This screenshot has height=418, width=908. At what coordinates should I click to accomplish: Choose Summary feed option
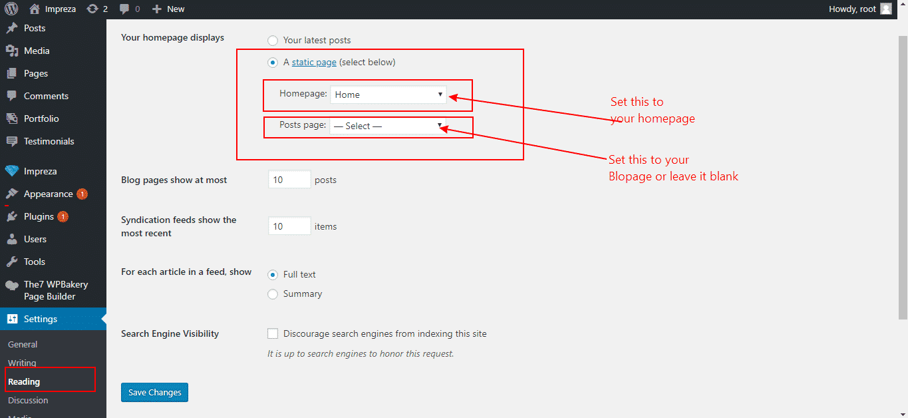pyautogui.click(x=273, y=294)
